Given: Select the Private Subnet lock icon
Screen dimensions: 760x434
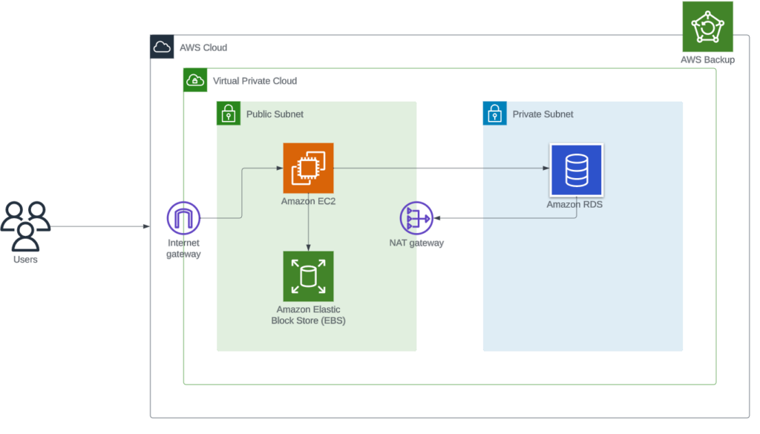Looking at the screenshot, I should 495,114.
